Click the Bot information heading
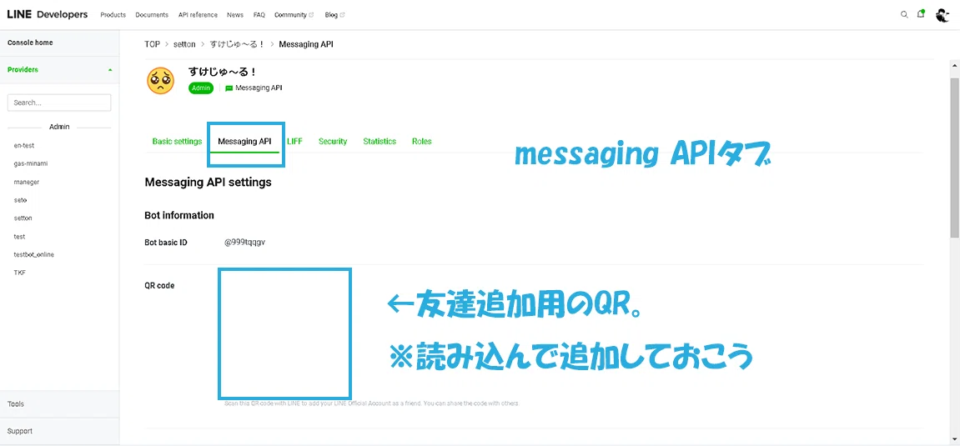This screenshot has width=960, height=446. 179,215
